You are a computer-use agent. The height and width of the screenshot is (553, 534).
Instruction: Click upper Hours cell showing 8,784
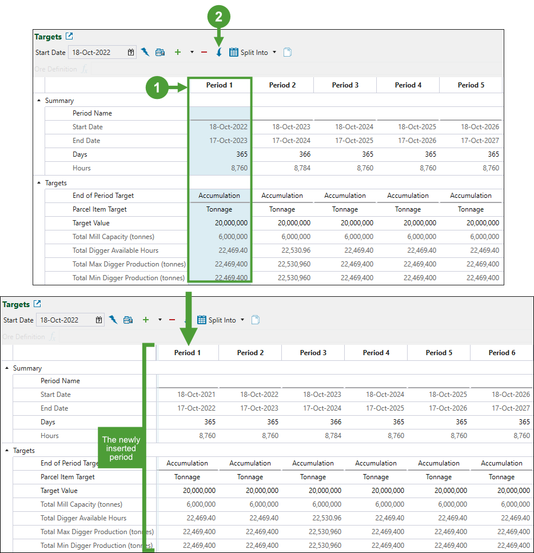[x=282, y=168]
